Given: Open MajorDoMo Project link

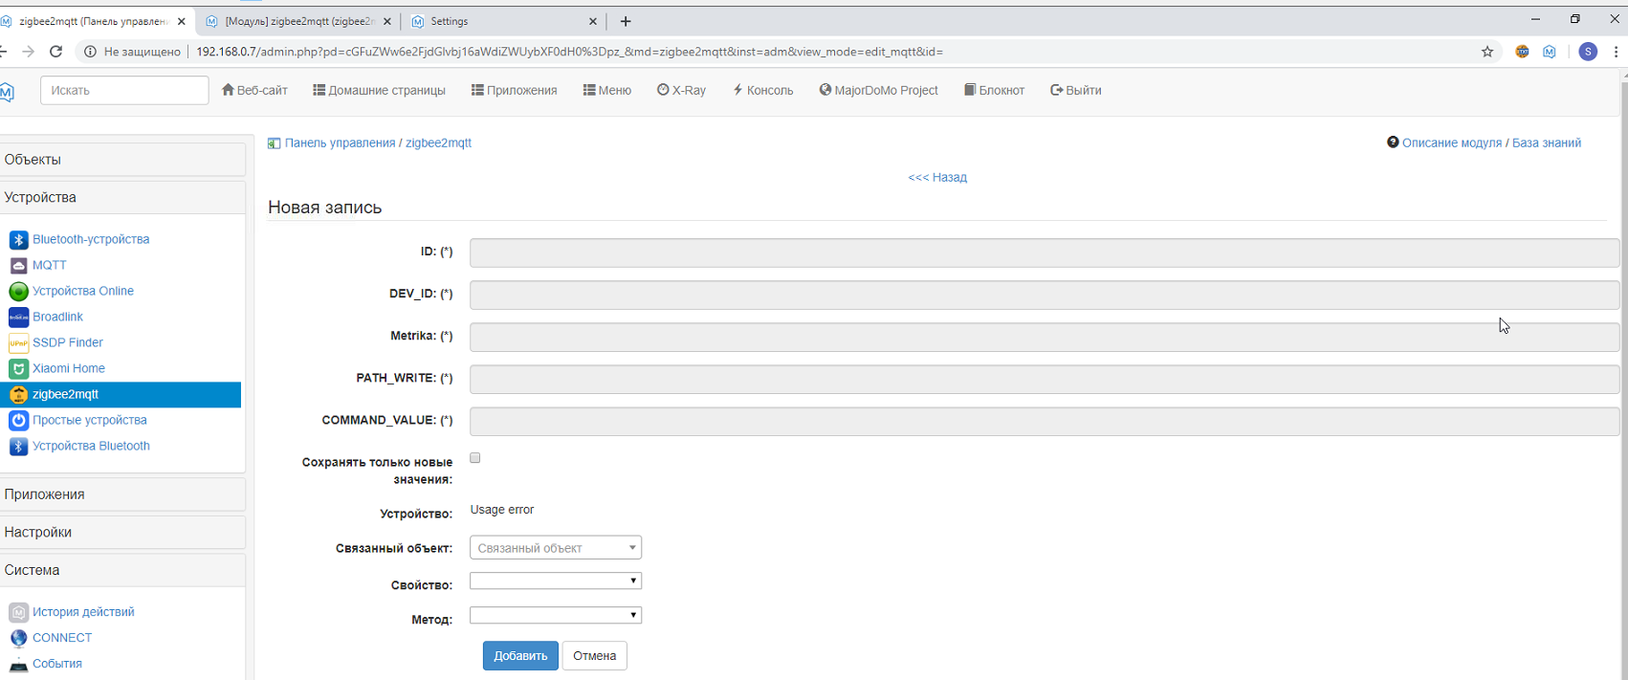Looking at the screenshot, I should coord(878,90).
